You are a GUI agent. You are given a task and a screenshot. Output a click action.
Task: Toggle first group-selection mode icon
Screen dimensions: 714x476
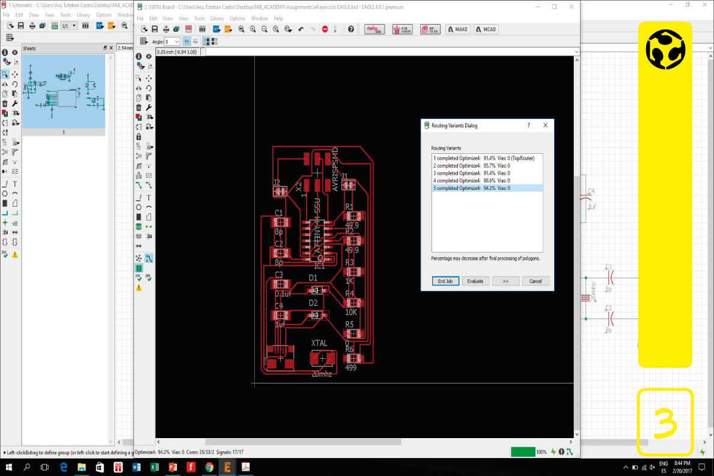pyautogui.click(x=206, y=41)
